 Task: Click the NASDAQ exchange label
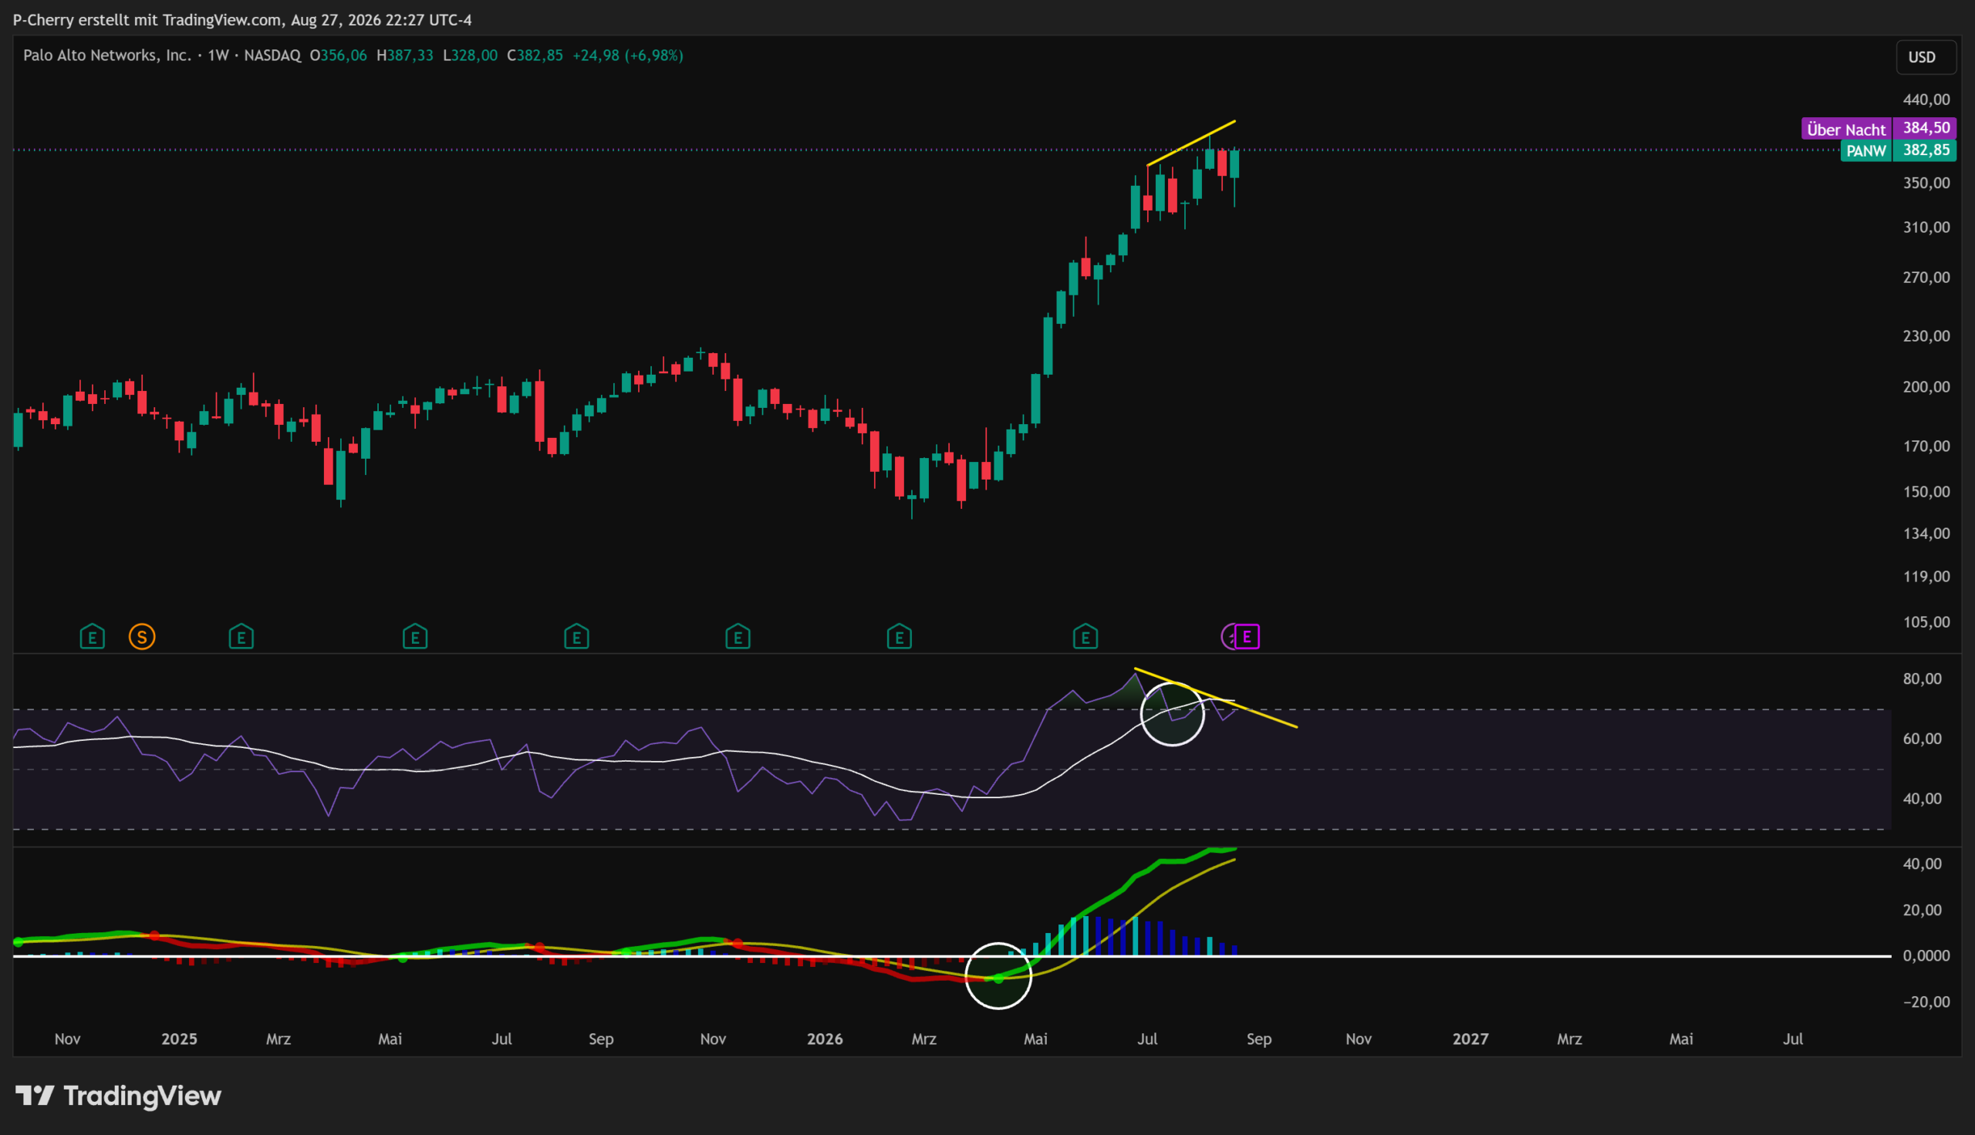click(272, 56)
